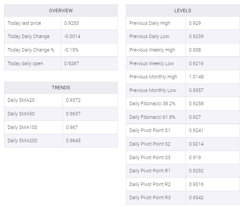Click the Previous Weekly High label
Screen dimensions: 244x207
tap(152, 50)
